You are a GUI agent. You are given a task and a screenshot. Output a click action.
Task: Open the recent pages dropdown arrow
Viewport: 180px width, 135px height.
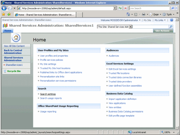pyautogui.click(x=14, y=8)
